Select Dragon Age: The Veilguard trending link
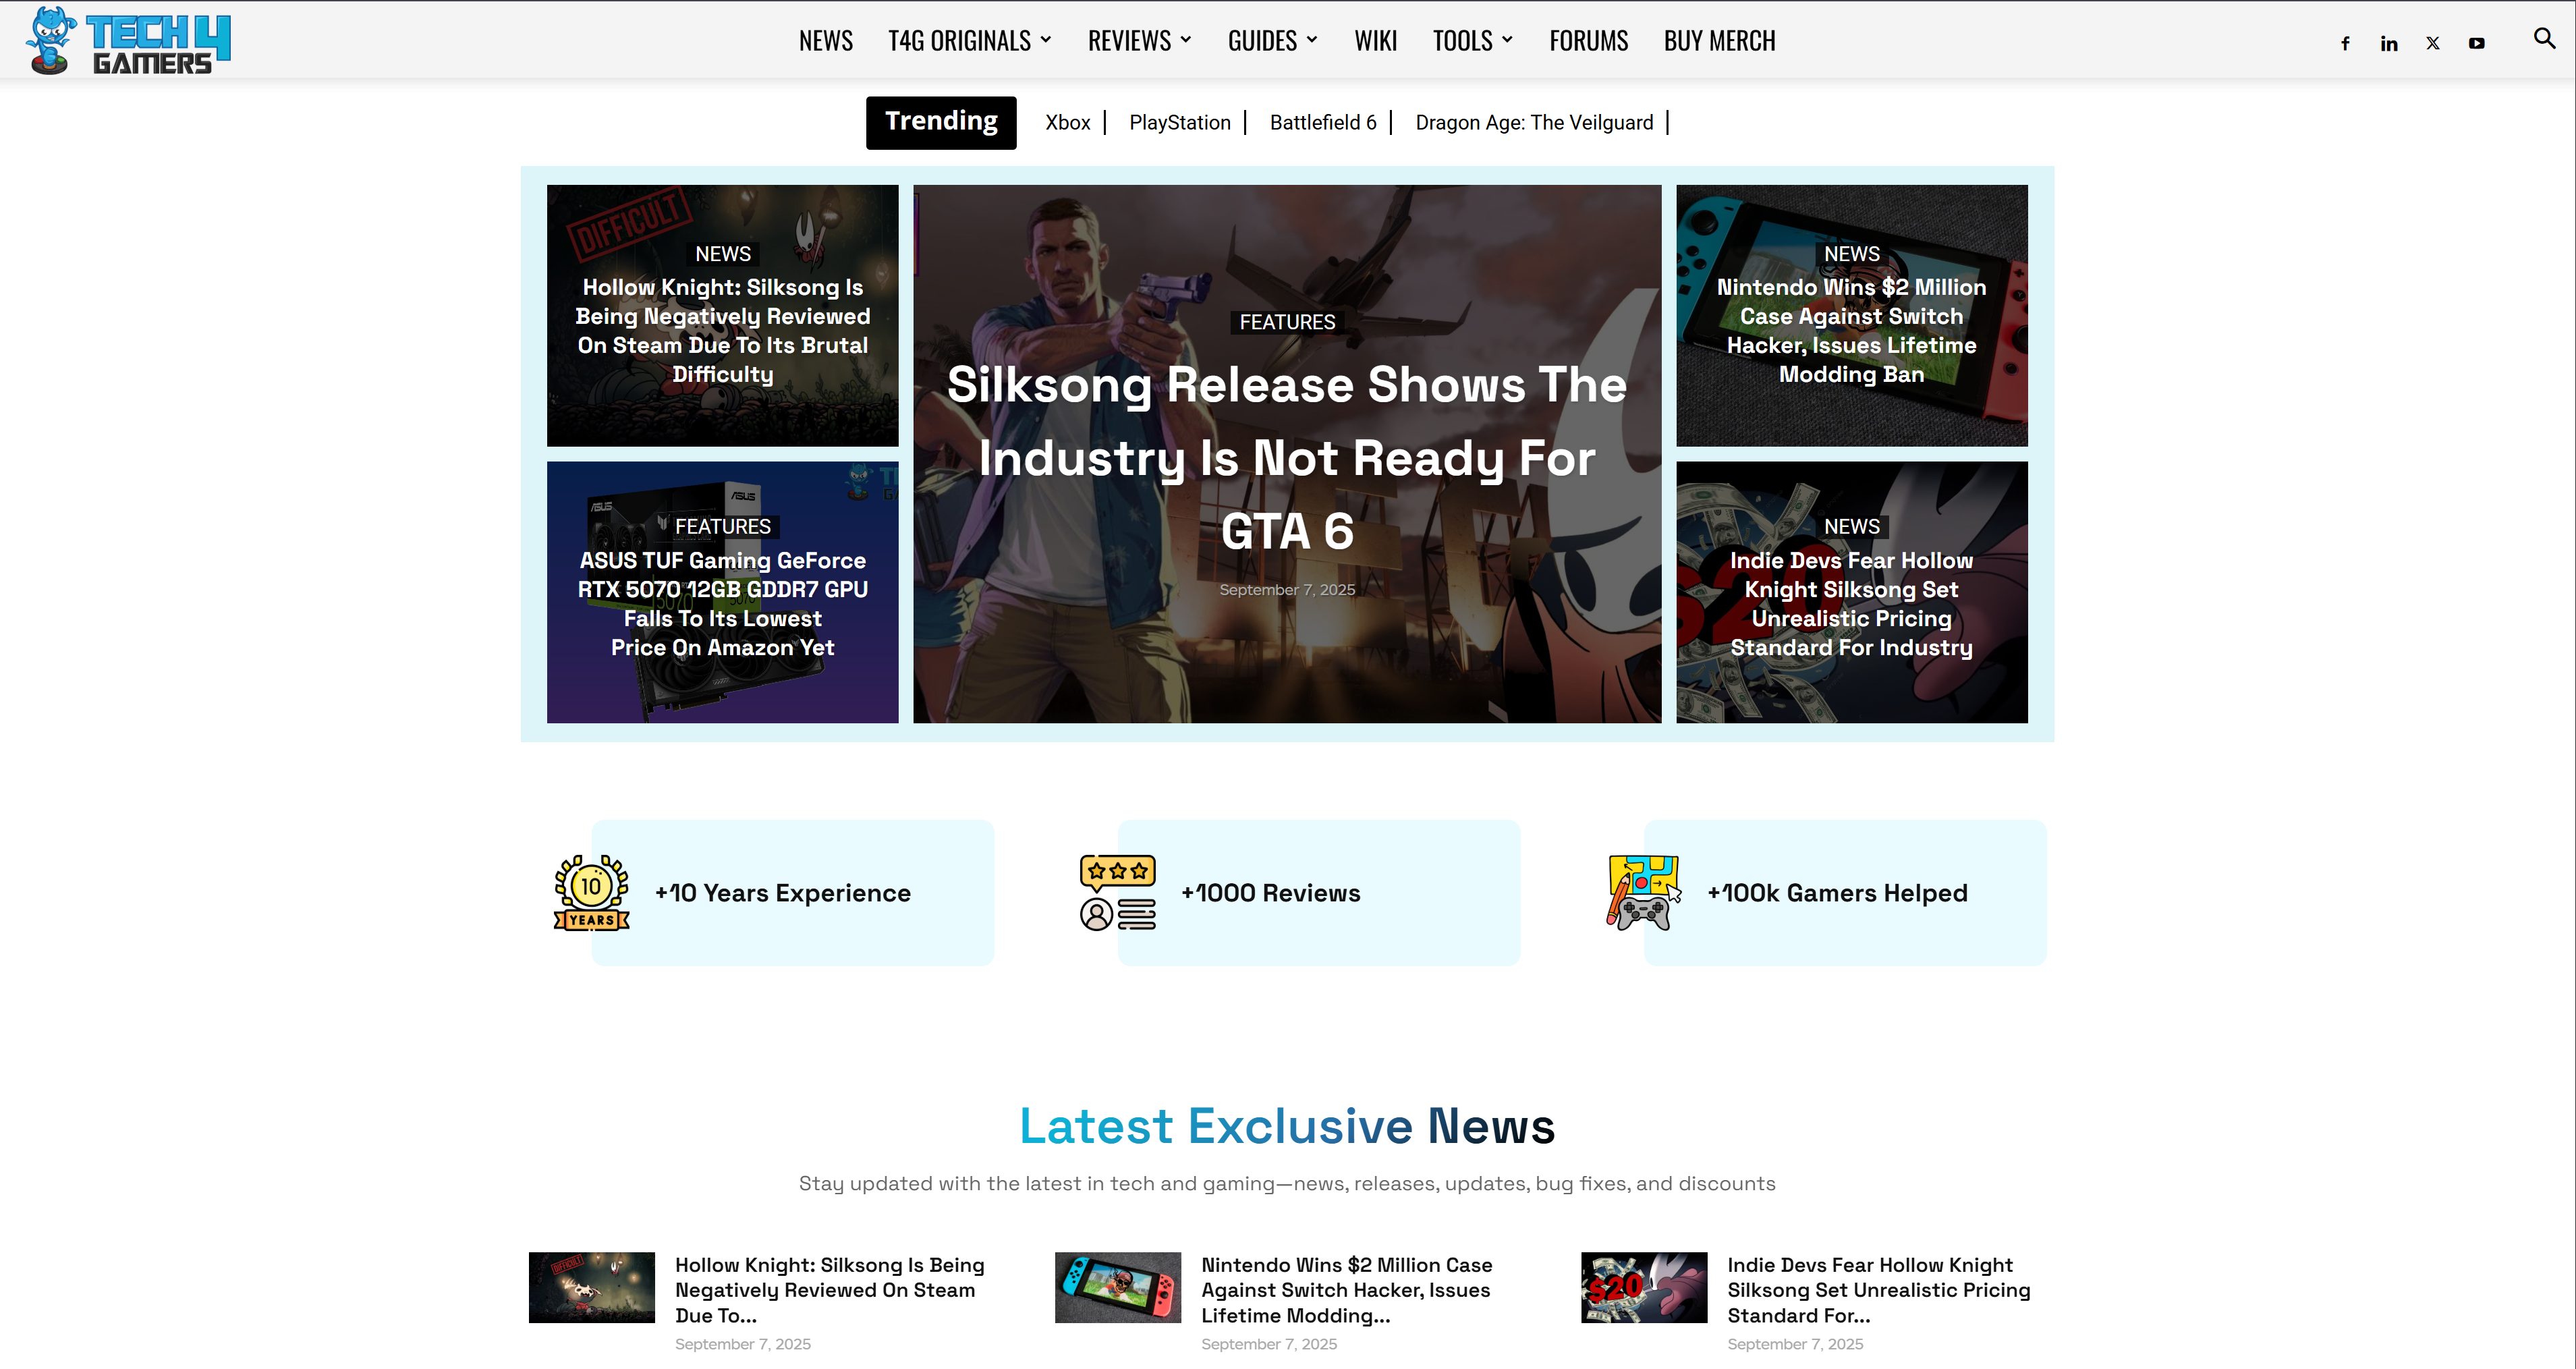Image resolution: width=2576 pixels, height=1369 pixels. click(x=1534, y=122)
